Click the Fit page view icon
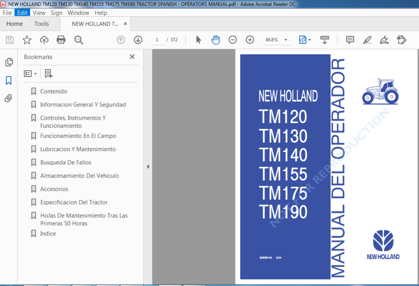 click(303, 40)
